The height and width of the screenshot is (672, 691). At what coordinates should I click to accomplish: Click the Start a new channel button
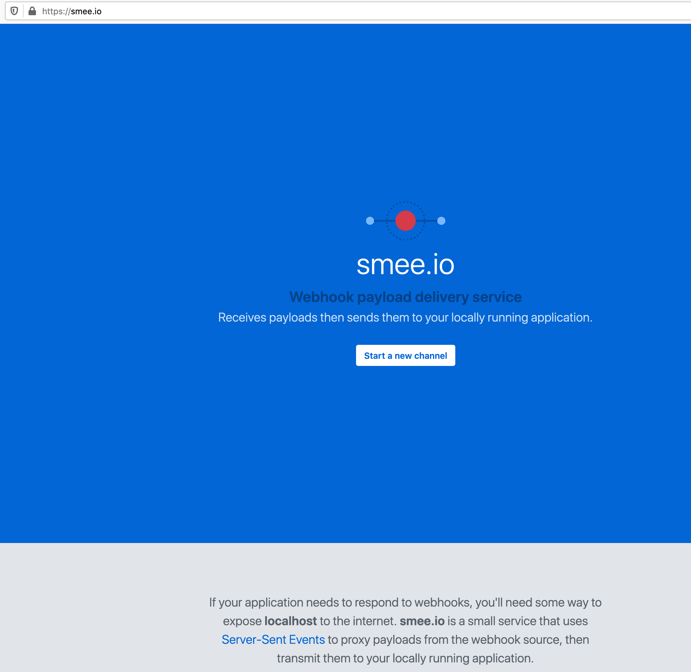click(405, 355)
